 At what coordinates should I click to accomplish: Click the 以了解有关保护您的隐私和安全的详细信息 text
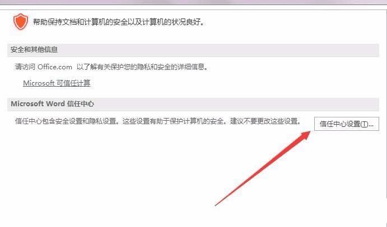(x=142, y=67)
